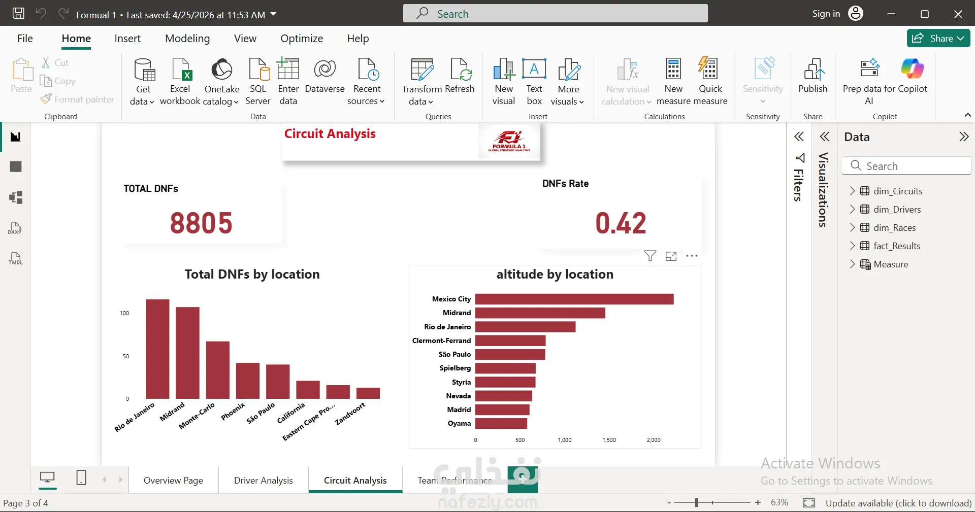Switch to Table view in left sidebar
The width and height of the screenshot is (975, 512).
tap(16, 166)
